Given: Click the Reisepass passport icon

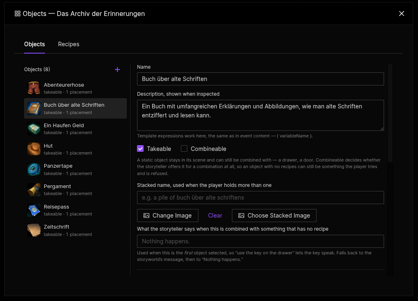Looking at the screenshot, I should (x=34, y=210).
